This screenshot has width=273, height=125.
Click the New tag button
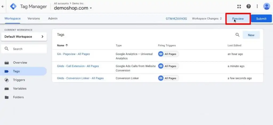[251, 35]
